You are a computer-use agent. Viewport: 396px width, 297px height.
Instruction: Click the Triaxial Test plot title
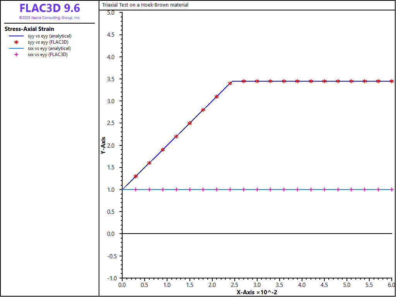click(x=145, y=5)
